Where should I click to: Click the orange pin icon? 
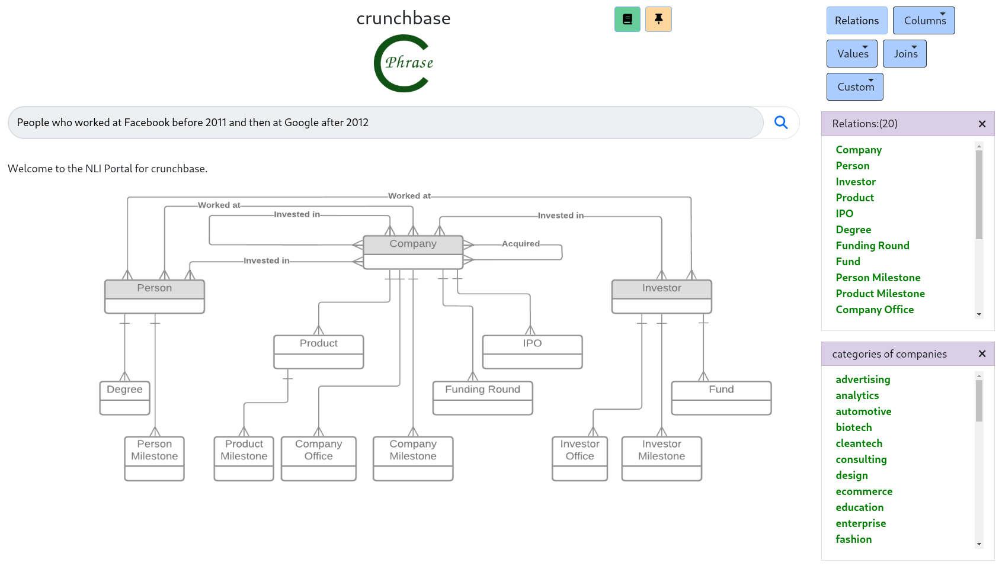(x=658, y=19)
